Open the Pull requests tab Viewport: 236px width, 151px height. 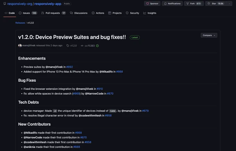(x=53, y=13)
